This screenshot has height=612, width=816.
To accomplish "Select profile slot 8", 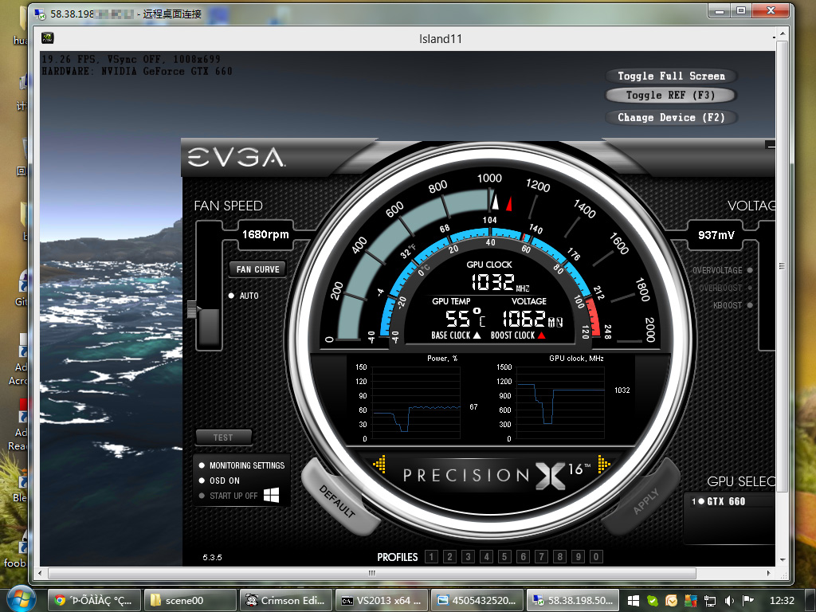I will [x=559, y=557].
